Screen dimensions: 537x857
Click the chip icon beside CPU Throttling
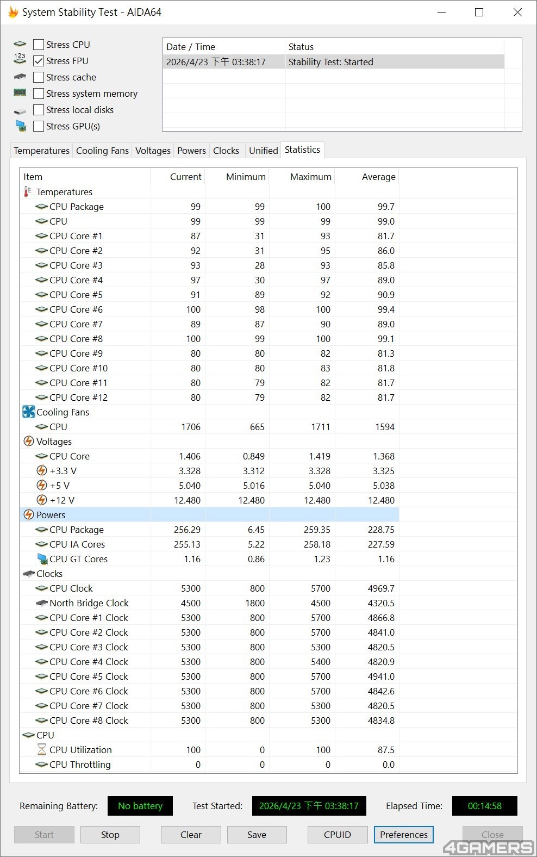41,765
